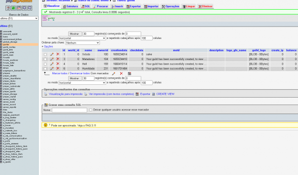Click the red Limpar tab
This screenshot has height=175, width=298.
189,6
